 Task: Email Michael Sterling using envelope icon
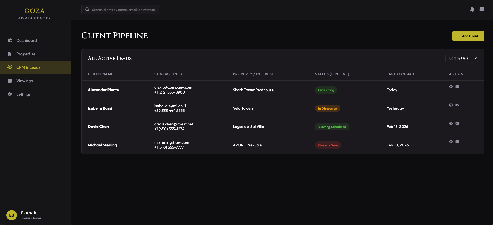457,142
